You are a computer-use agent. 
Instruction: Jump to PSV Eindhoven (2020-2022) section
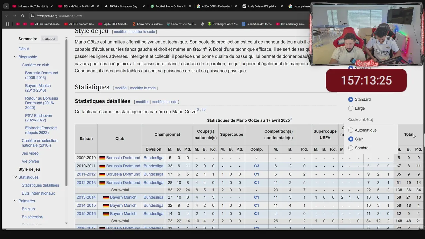[x=39, y=118]
